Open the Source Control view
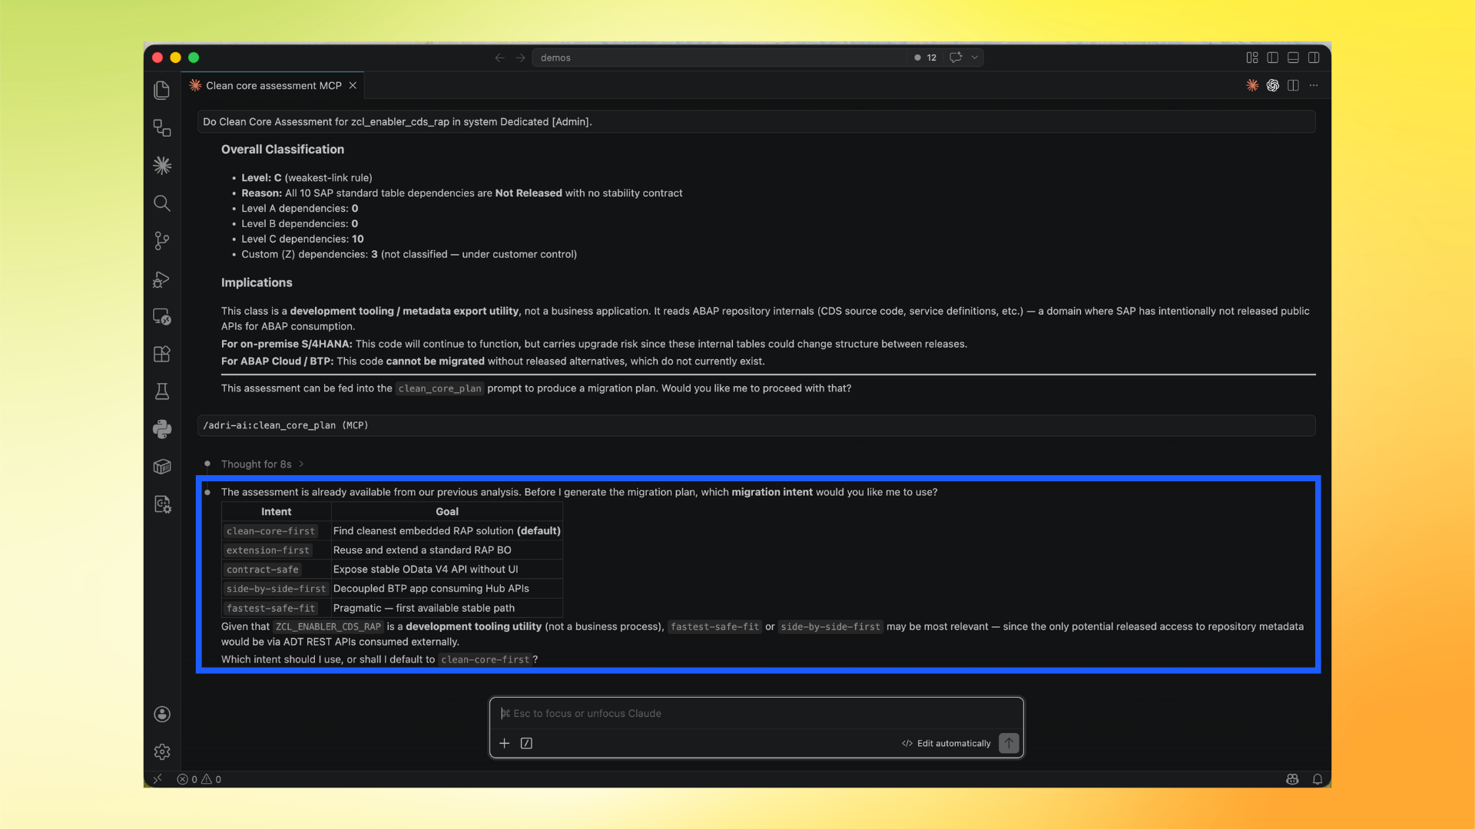The image size is (1475, 829). pos(161,241)
